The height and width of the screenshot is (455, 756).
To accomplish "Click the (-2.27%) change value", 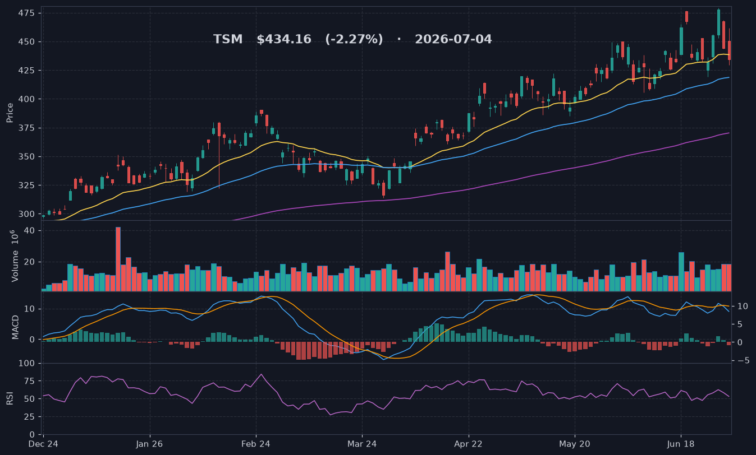I will [354, 39].
